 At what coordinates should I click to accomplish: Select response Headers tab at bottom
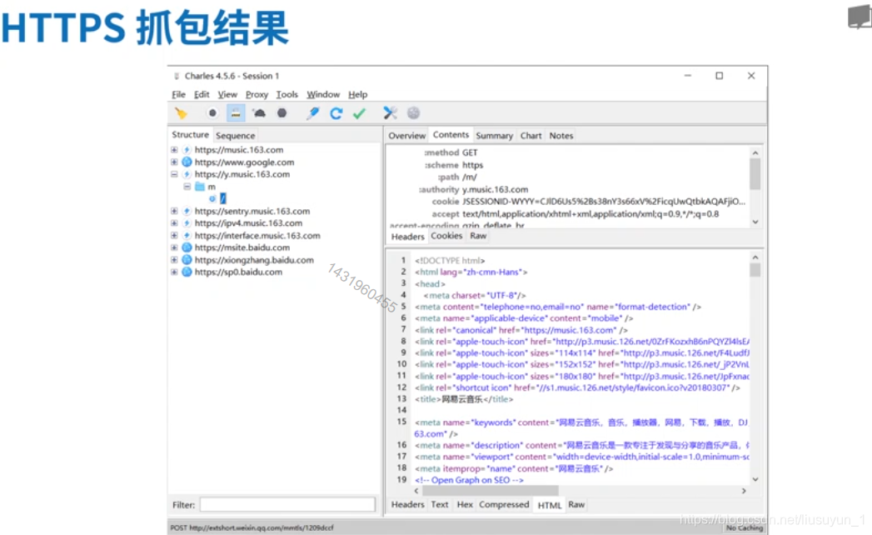[x=407, y=504]
